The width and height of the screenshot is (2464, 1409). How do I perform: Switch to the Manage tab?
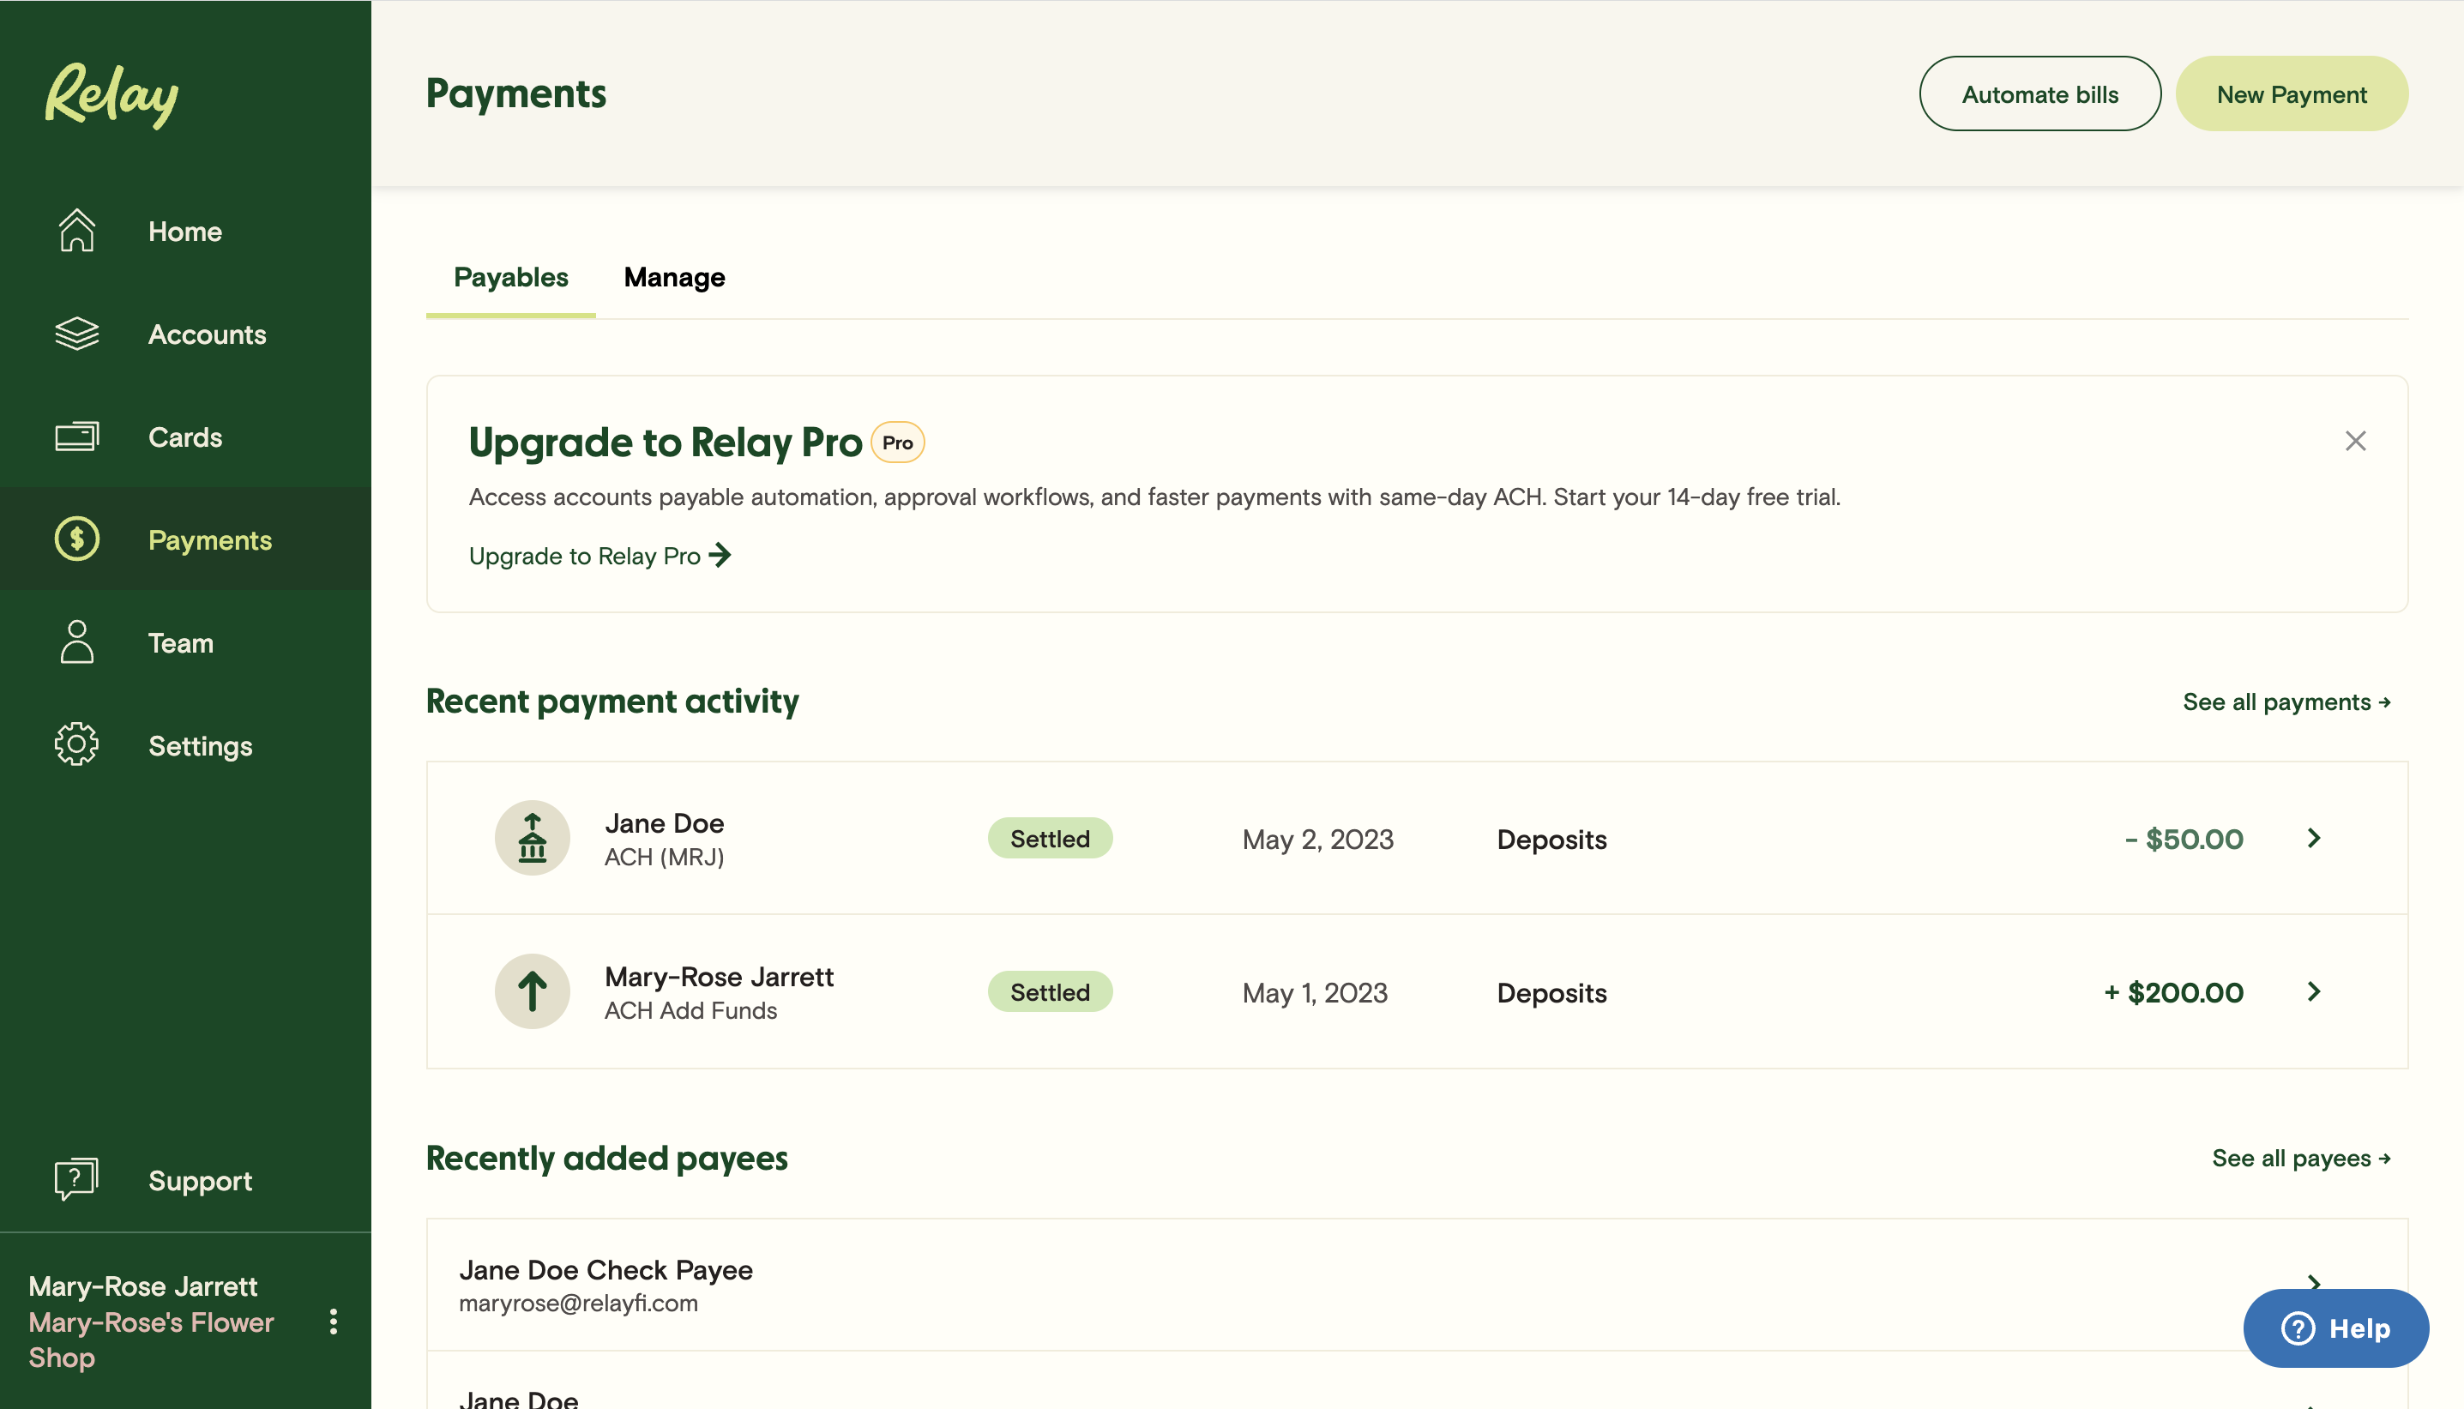(673, 278)
